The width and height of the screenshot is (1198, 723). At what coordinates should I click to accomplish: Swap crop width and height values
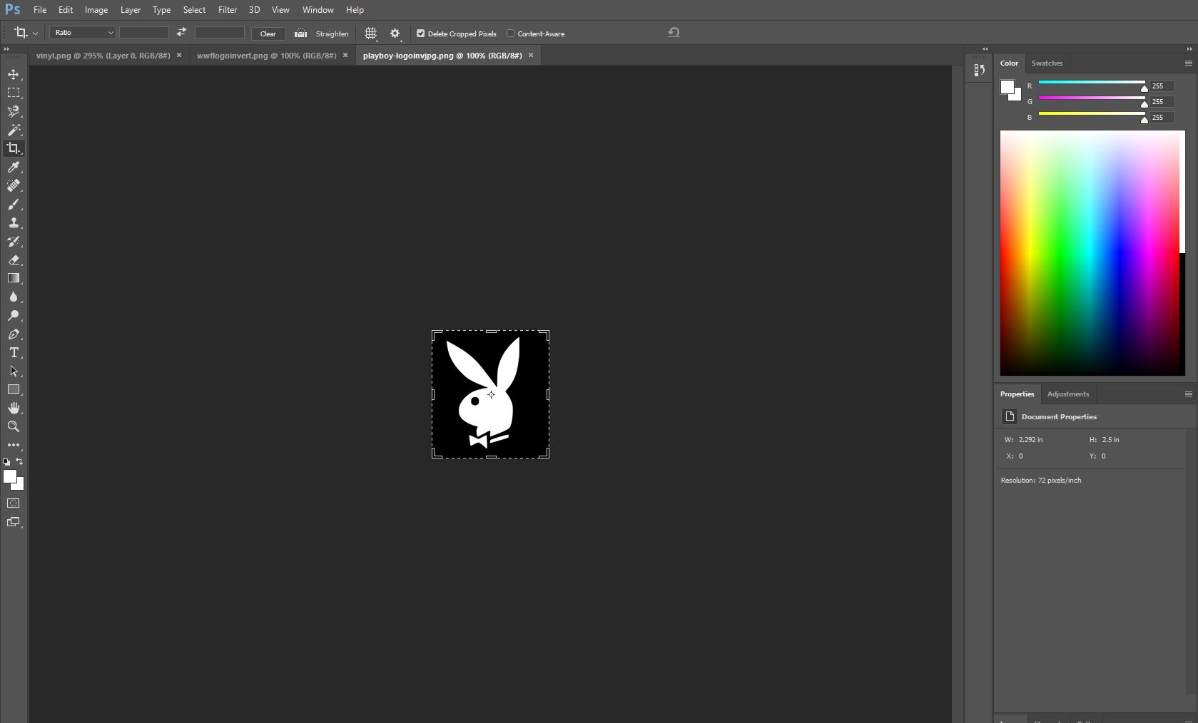(181, 32)
